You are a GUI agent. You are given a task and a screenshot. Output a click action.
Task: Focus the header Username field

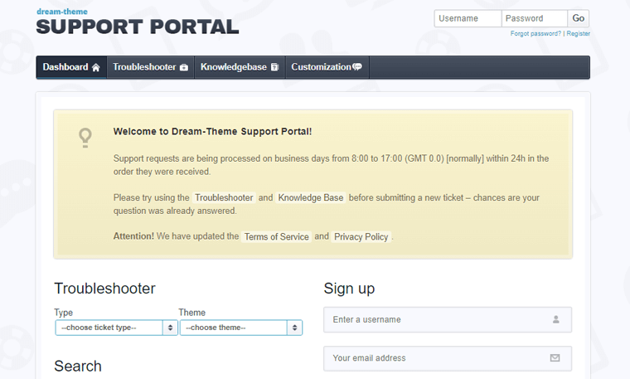click(468, 18)
